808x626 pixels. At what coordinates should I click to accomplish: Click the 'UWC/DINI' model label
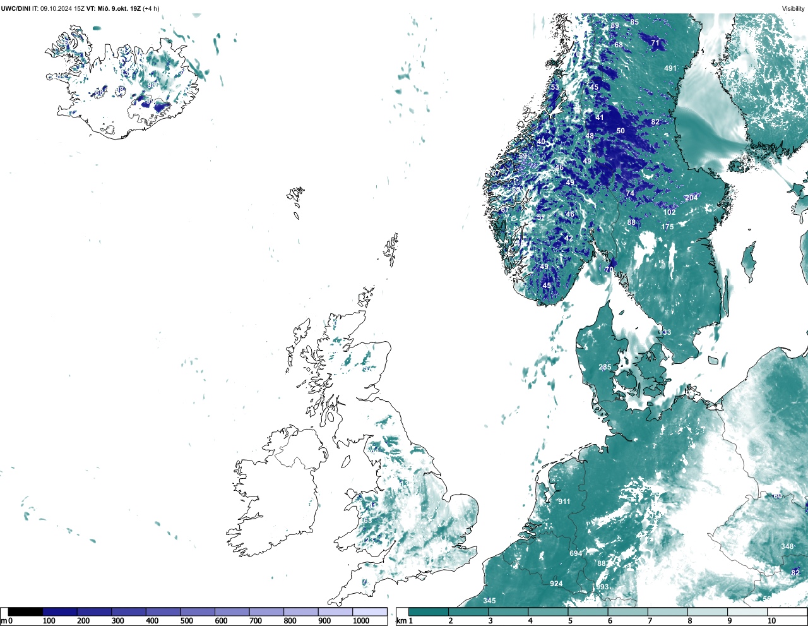click(15, 8)
